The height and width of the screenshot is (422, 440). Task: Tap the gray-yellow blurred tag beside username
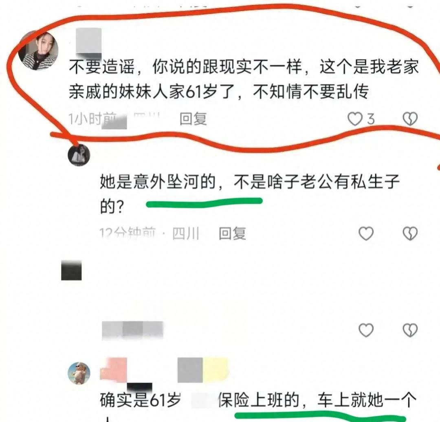pos(203,370)
